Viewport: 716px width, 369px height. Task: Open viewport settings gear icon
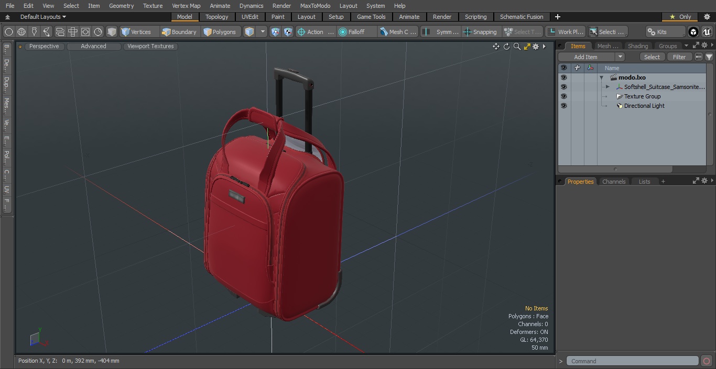(536, 47)
